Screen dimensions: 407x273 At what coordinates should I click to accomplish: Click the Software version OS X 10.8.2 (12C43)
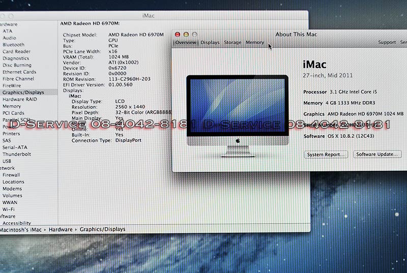351,136
